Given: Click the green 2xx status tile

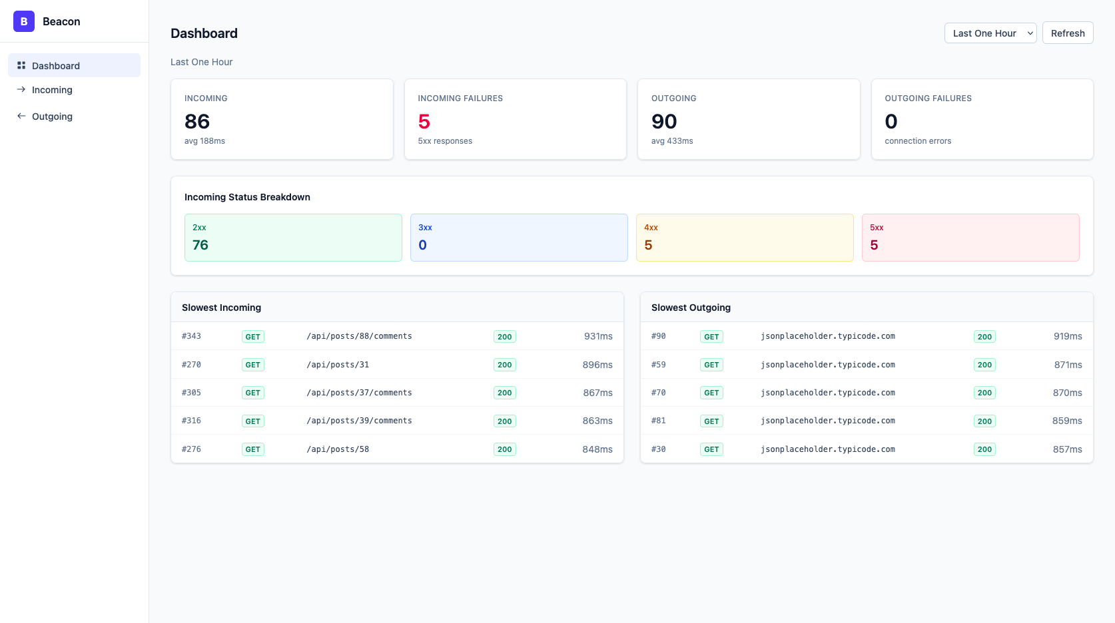Looking at the screenshot, I should pos(293,238).
